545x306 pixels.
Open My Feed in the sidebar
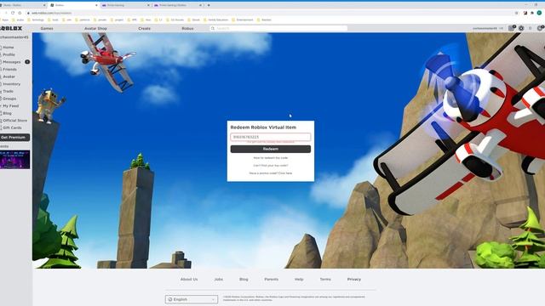tap(10, 105)
